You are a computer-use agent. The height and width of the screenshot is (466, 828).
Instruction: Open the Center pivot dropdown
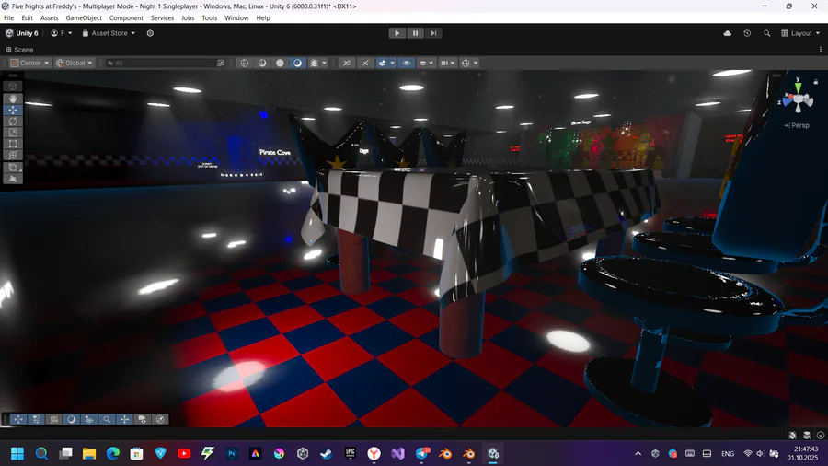coord(30,63)
